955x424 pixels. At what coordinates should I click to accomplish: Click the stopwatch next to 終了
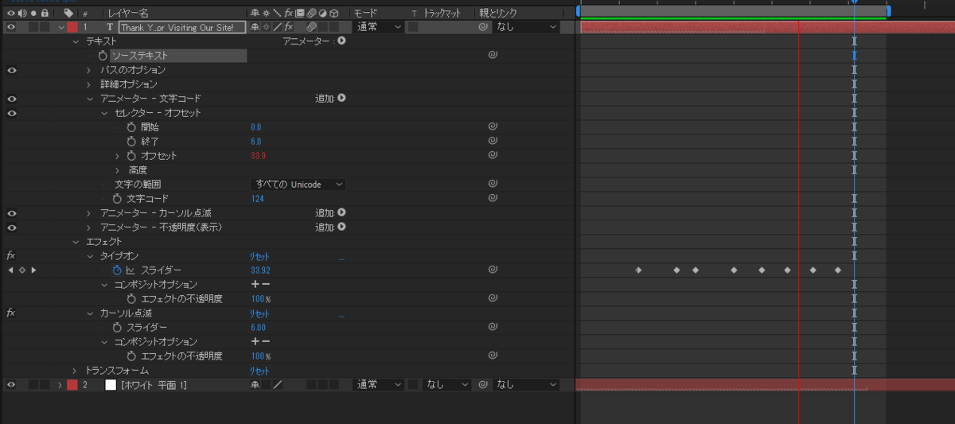(131, 142)
